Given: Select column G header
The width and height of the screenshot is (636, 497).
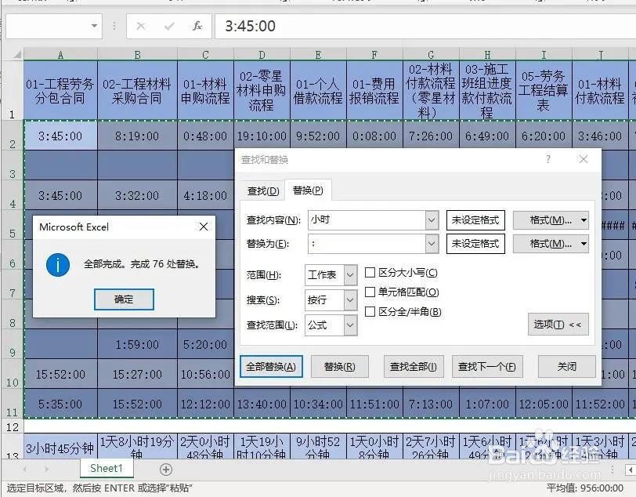Looking at the screenshot, I should pyautogui.click(x=431, y=54).
